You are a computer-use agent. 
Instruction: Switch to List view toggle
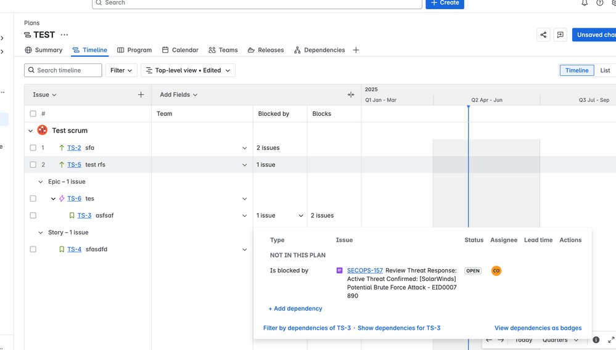tap(605, 70)
